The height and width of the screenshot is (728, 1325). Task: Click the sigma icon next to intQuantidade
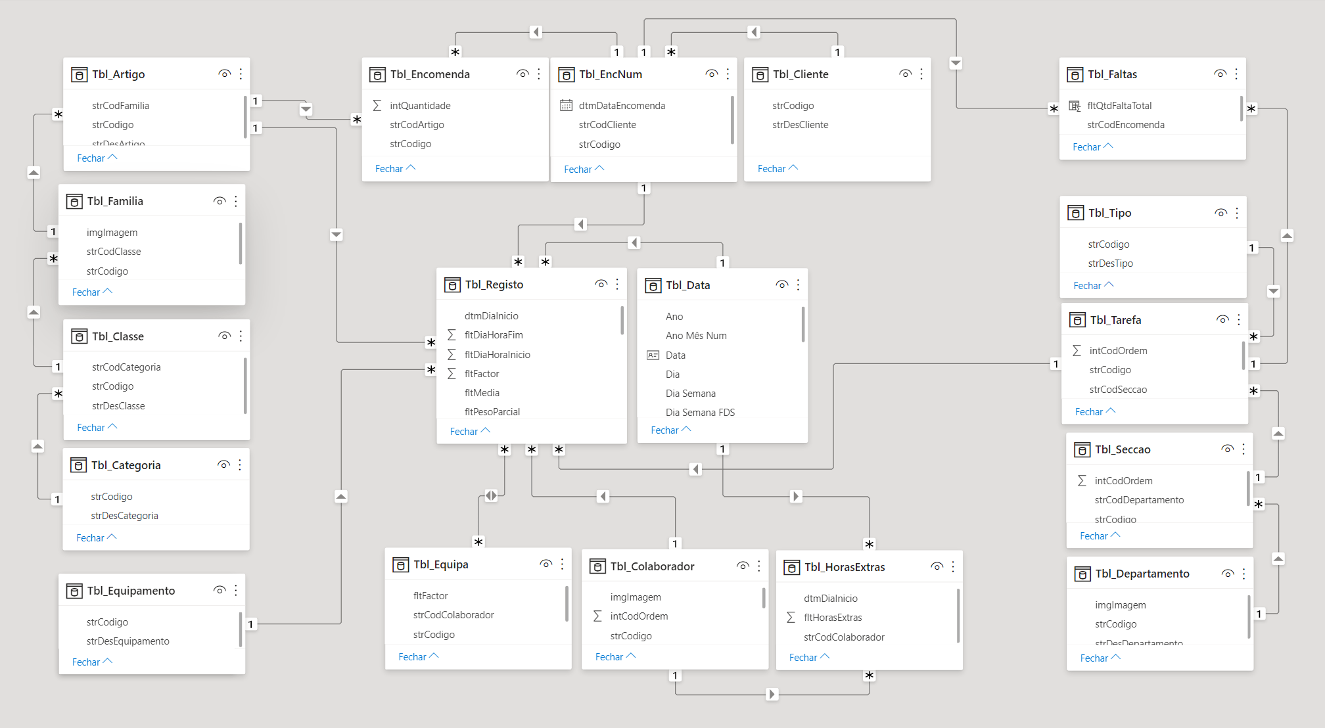tap(377, 105)
